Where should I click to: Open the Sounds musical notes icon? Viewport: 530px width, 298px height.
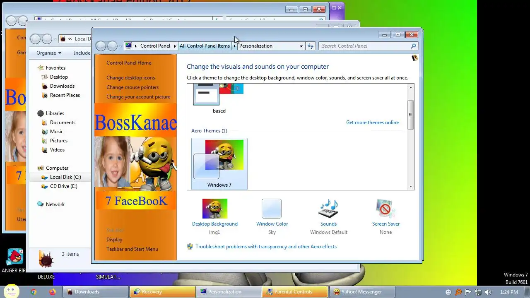tap(328, 209)
